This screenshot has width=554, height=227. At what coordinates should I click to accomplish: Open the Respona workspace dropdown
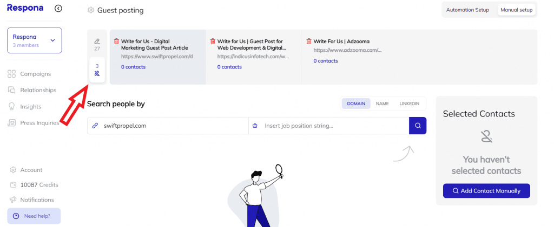34,40
